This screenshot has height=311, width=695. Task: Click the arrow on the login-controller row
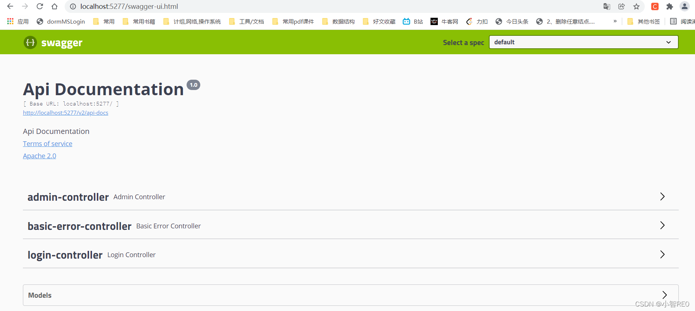[662, 255]
